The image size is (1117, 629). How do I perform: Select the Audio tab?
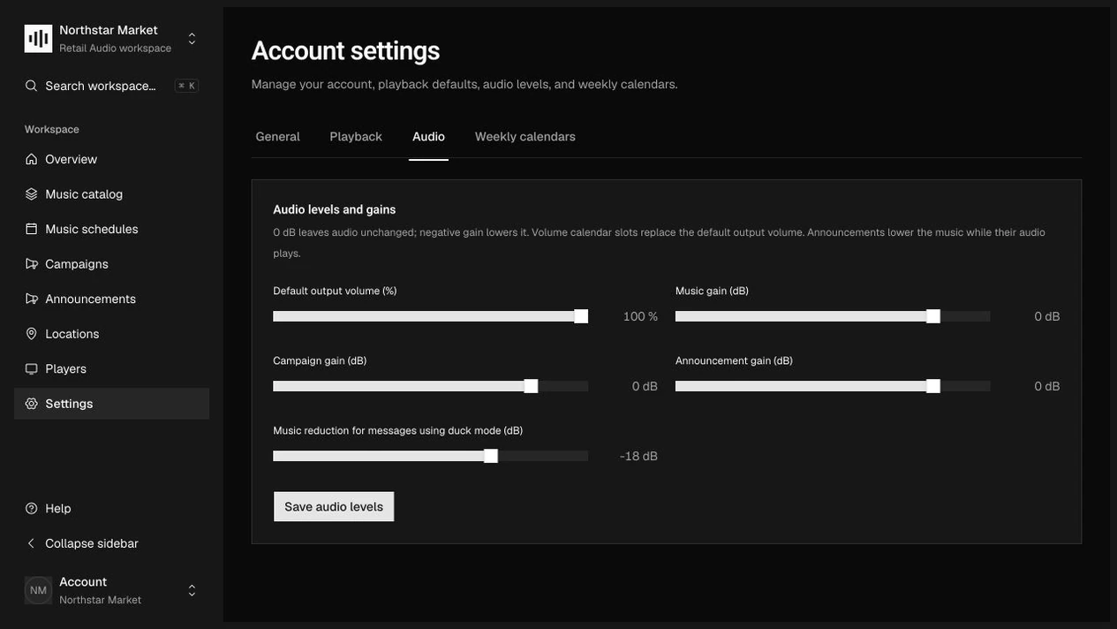pos(428,137)
